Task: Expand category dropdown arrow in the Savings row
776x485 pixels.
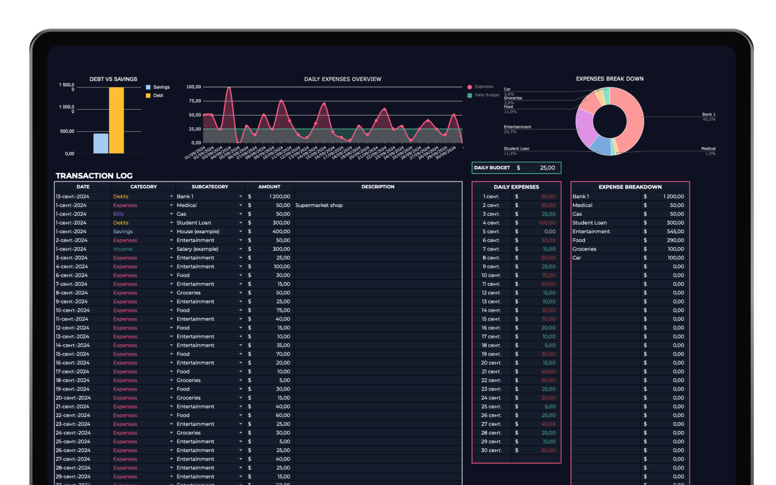Action: (171, 231)
